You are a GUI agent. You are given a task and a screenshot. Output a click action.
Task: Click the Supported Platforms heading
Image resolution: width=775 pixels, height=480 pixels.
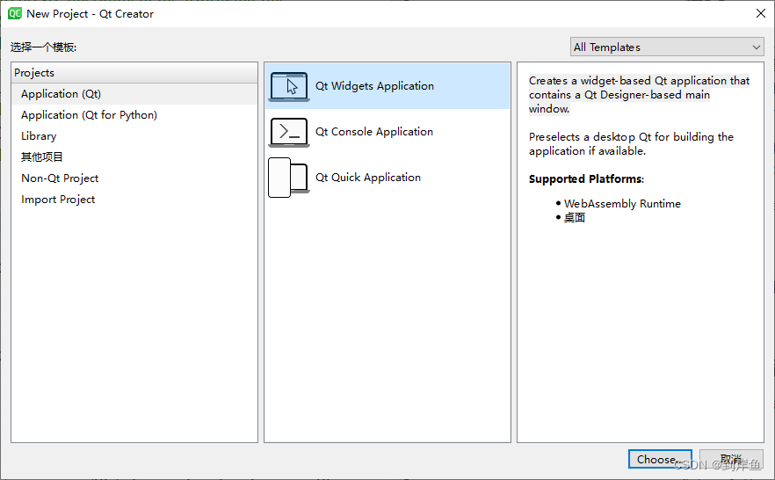(x=586, y=179)
